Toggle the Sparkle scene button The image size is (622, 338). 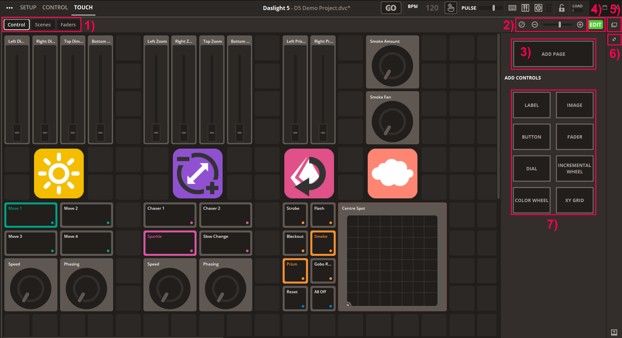pos(170,243)
